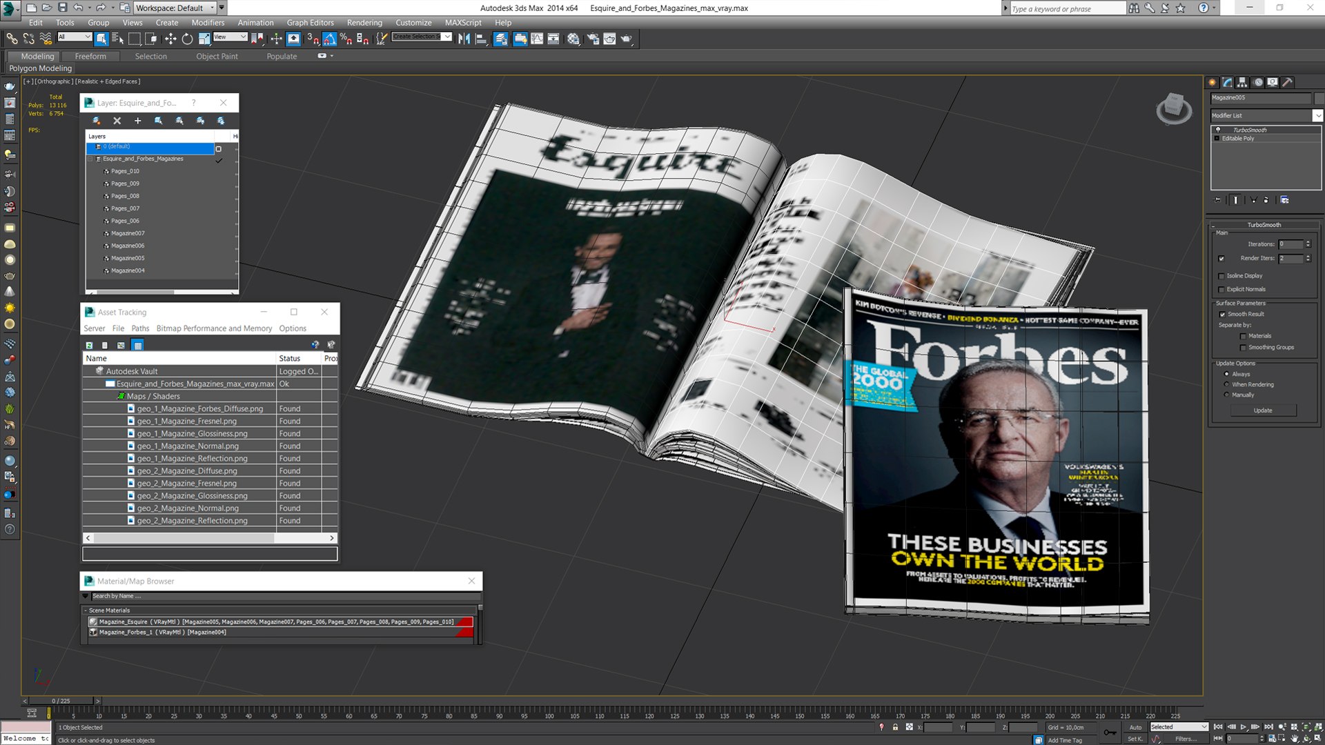Activate the Select Object tool

[x=101, y=39]
